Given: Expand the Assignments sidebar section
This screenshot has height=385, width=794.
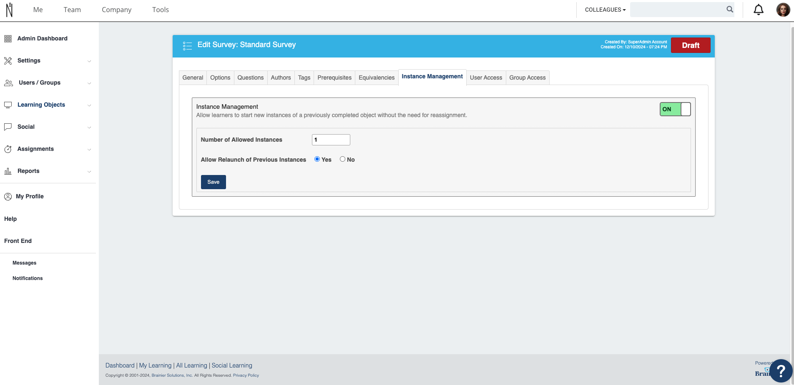Looking at the screenshot, I should (x=89, y=150).
